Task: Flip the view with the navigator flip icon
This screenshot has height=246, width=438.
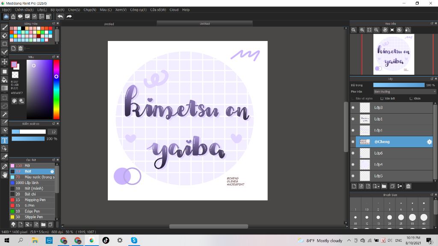Action: coord(408,30)
